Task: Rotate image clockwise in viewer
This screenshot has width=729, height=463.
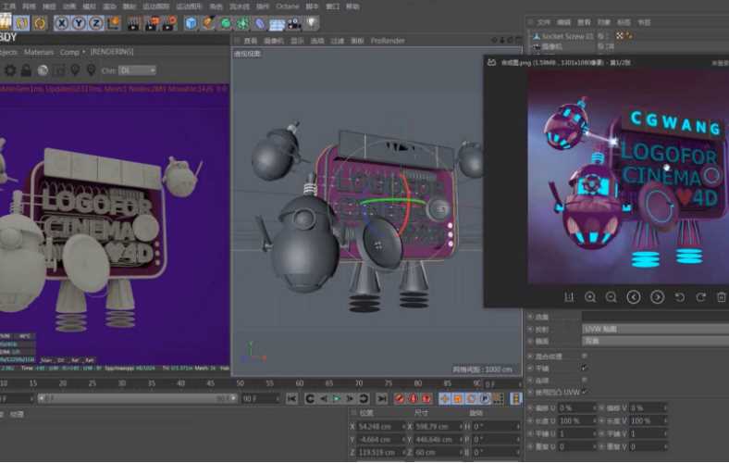Action: pos(700,297)
